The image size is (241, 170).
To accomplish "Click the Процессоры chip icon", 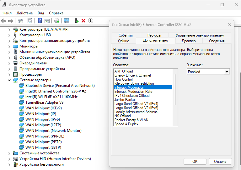I will click(x=15, y=74).
